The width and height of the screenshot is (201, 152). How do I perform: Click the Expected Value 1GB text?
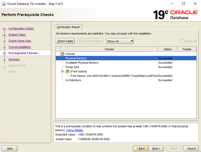point(91,134)
